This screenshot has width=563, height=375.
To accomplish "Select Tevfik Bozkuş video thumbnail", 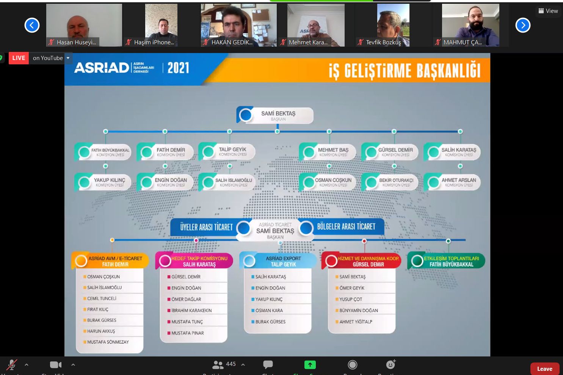I will (x=393, y=25).
